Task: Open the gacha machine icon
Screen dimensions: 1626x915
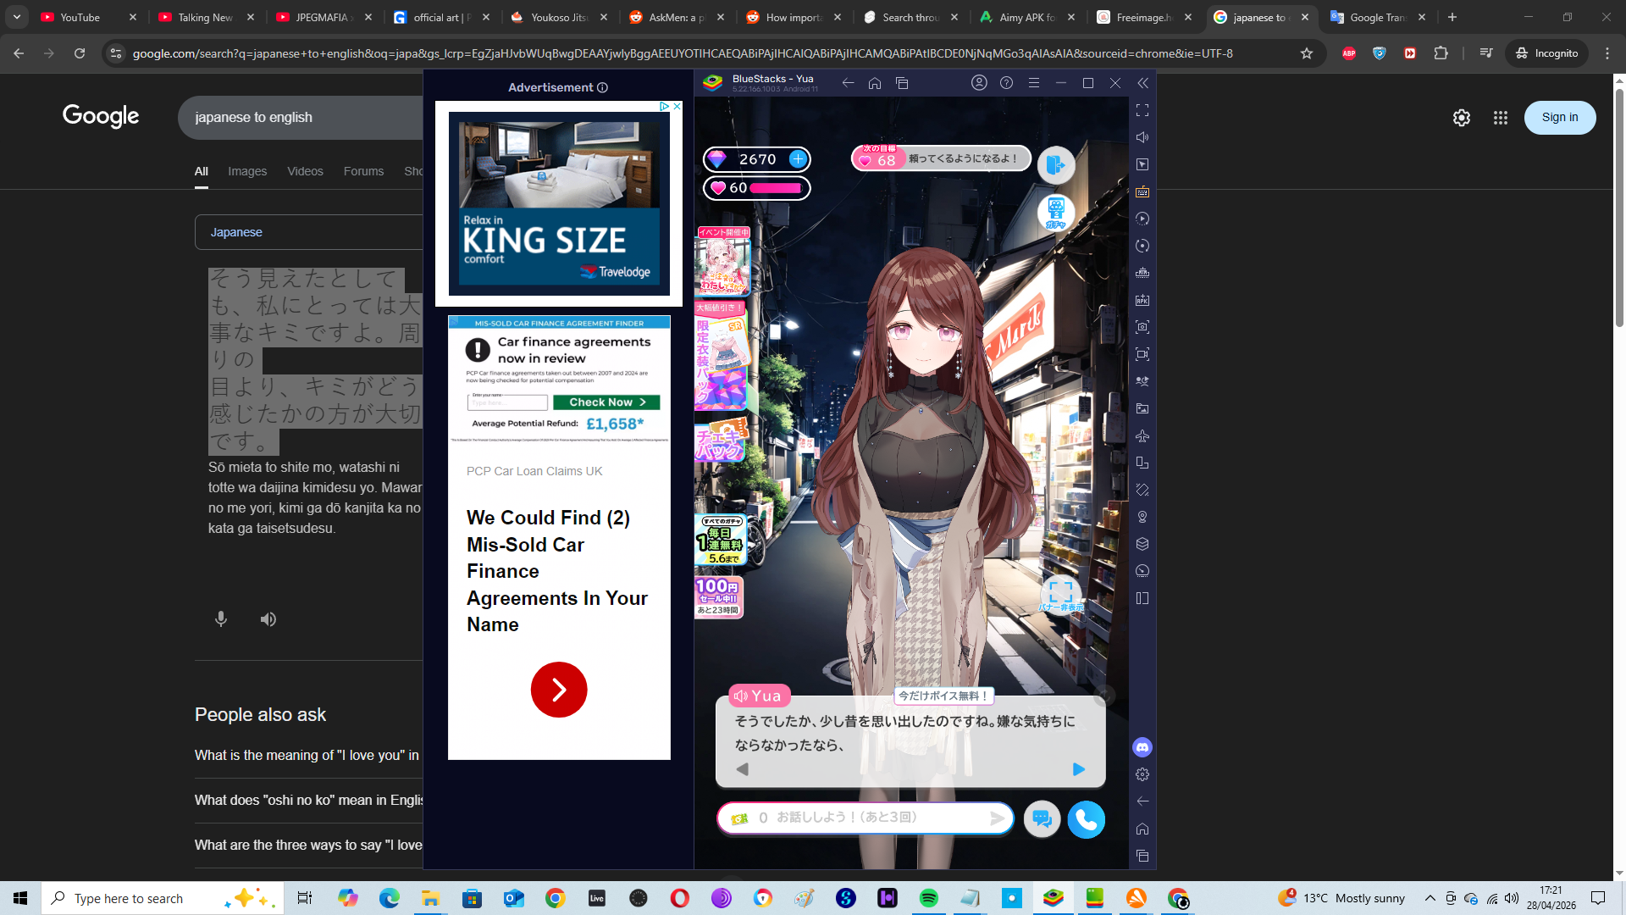Action: 1056,212
